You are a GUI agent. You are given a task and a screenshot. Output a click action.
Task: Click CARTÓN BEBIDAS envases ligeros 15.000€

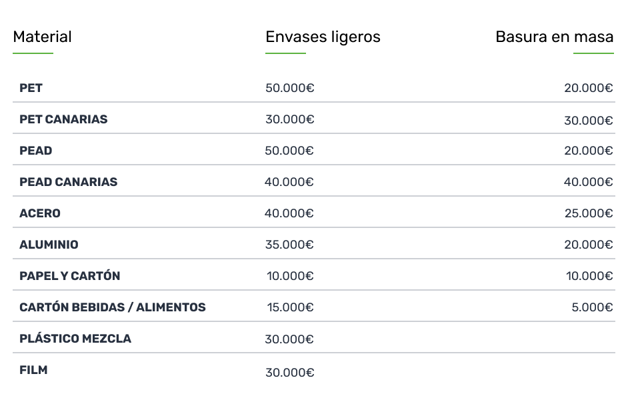[290, 307]
